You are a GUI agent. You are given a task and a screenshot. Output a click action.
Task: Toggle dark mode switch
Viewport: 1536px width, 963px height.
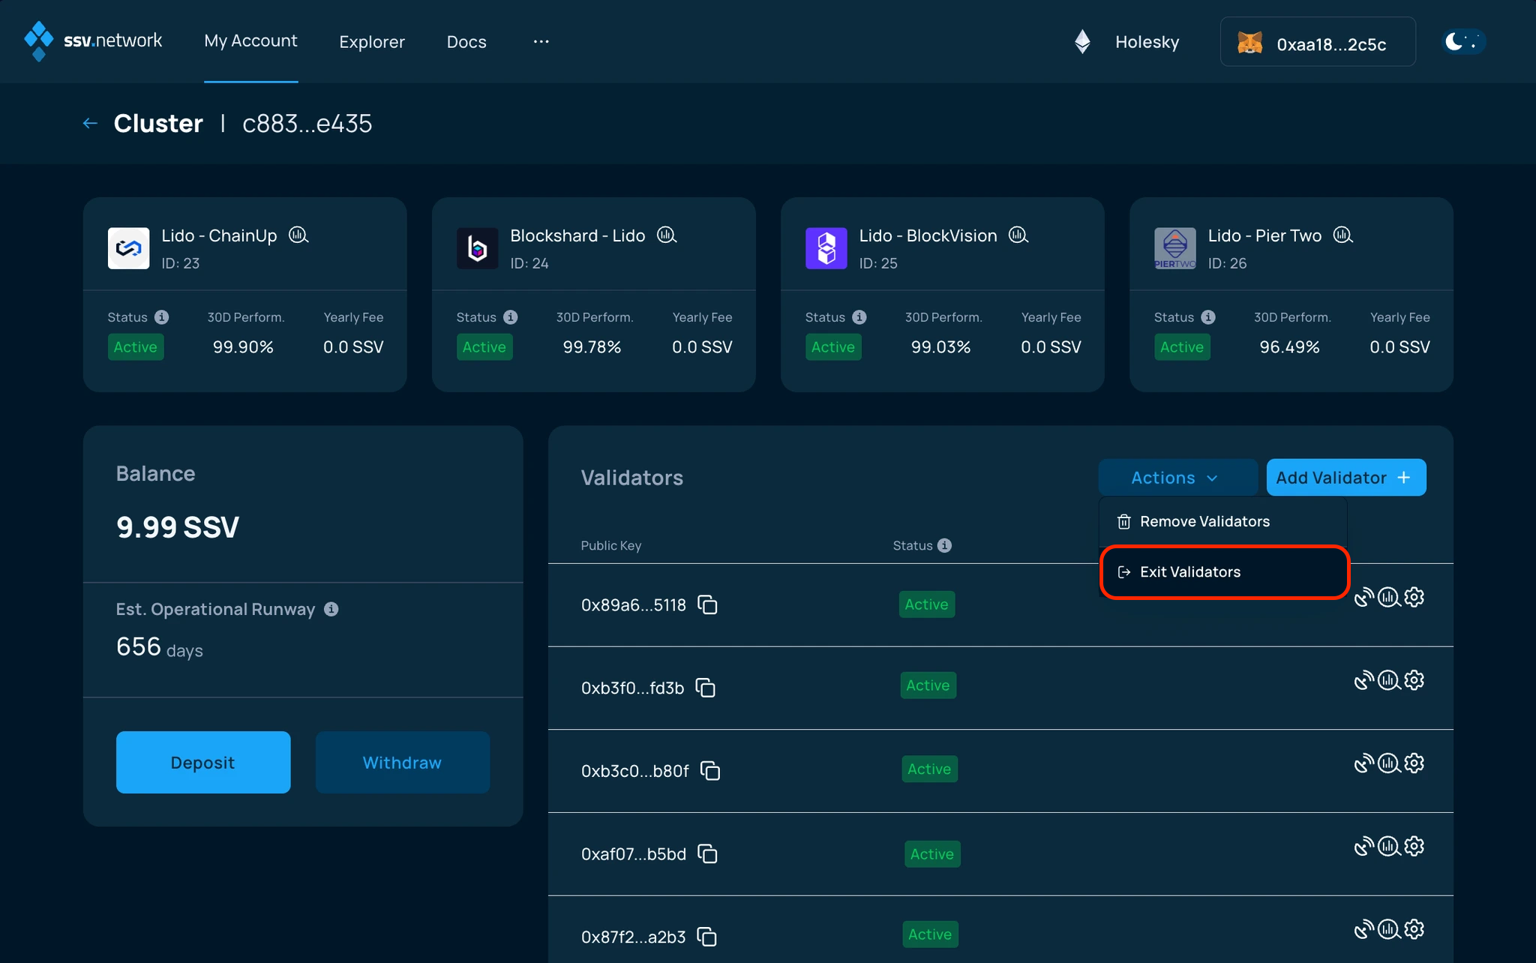pyautogui.click(x=1464, y=41)
